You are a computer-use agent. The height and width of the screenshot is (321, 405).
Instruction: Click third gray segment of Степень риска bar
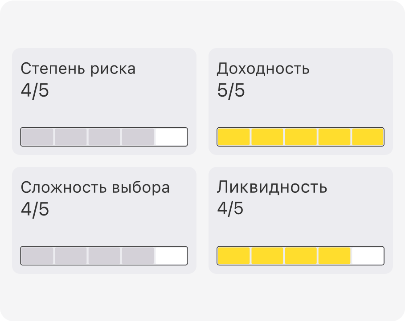point(104,137)
